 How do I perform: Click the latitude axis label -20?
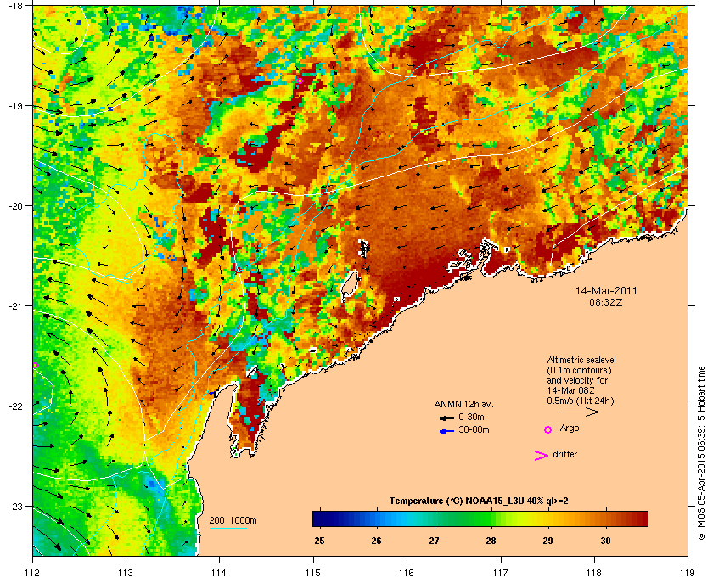coord(15,206)
